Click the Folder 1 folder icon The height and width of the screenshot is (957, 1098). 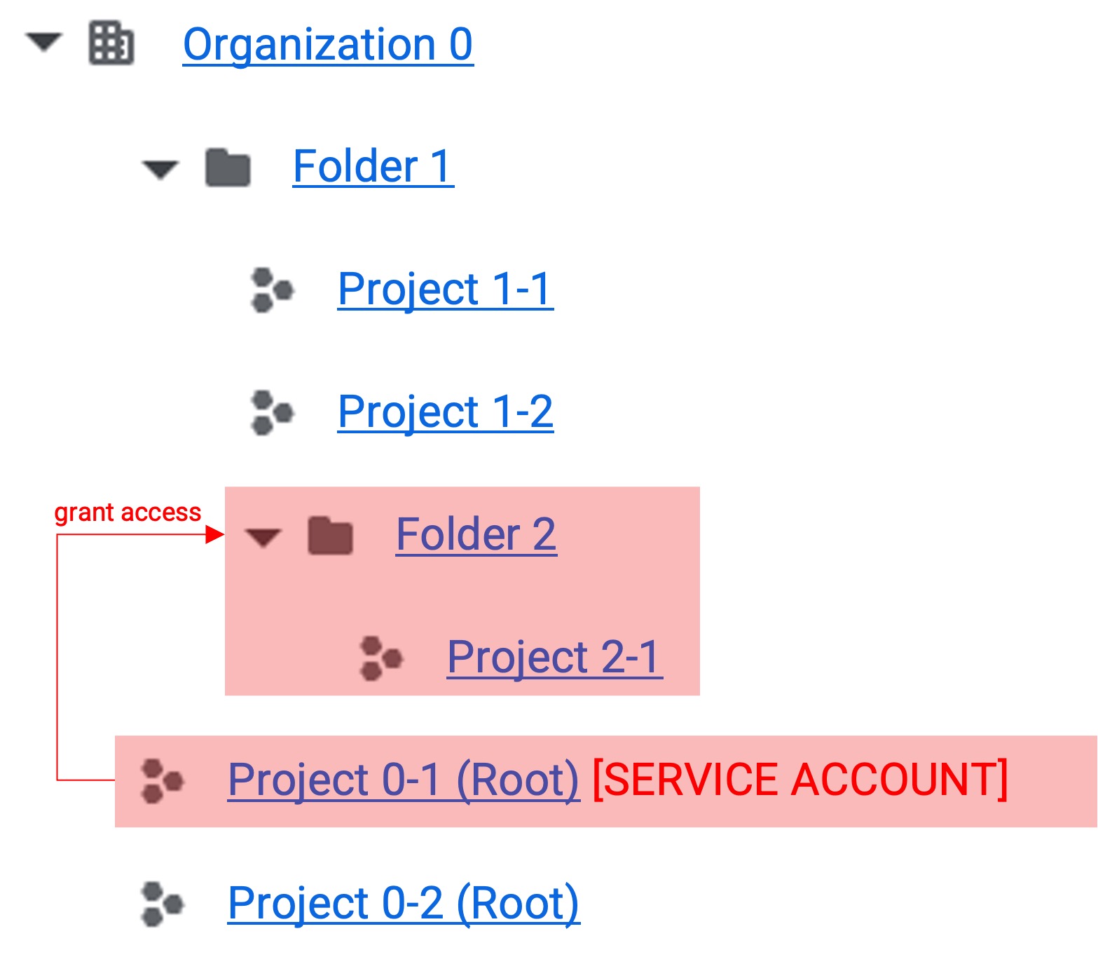point(228,168)
